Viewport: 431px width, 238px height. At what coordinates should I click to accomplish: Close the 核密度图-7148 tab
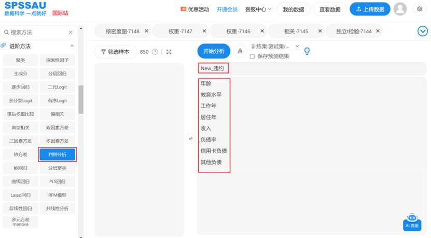point(146,31)
